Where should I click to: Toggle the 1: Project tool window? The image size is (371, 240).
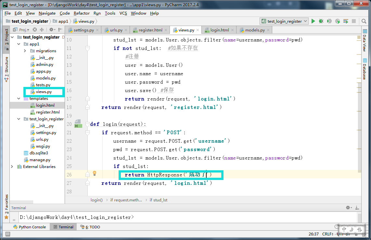pos(6,40)
